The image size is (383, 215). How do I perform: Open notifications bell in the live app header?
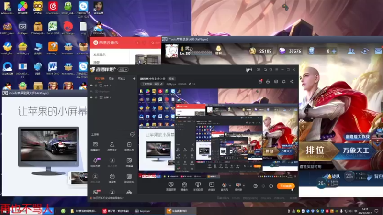284,81
